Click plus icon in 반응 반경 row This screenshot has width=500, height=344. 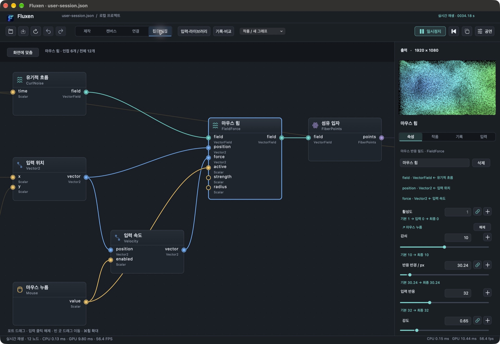pyautogui.click(x=488, y=265)
